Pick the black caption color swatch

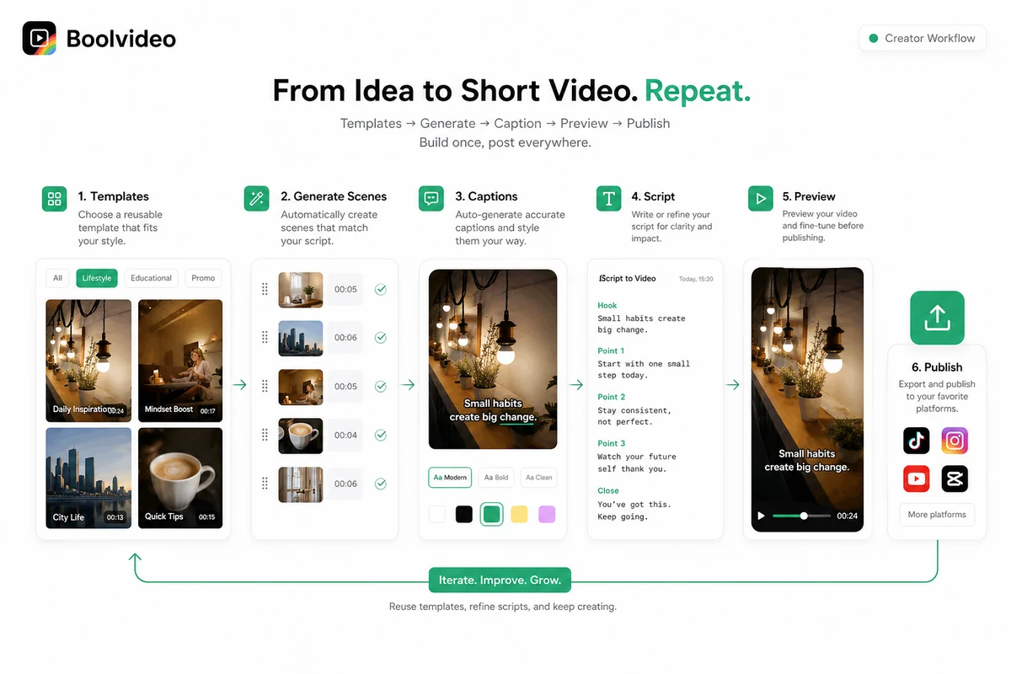pos(464,514)
